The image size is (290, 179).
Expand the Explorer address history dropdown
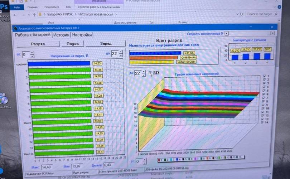tap(237, 14)
